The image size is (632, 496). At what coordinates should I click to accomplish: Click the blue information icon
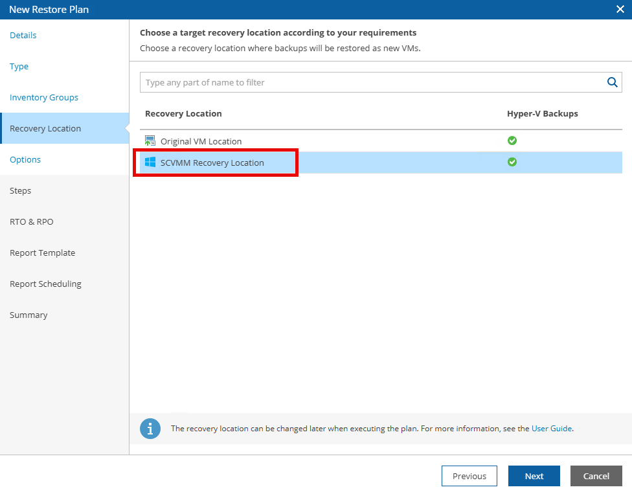tap(150, 429)
